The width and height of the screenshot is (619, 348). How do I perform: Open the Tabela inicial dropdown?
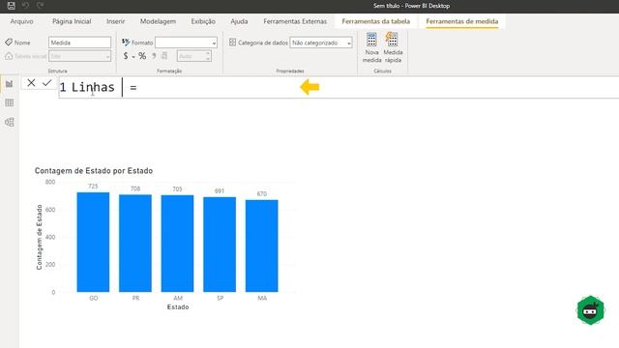point(79,56)
